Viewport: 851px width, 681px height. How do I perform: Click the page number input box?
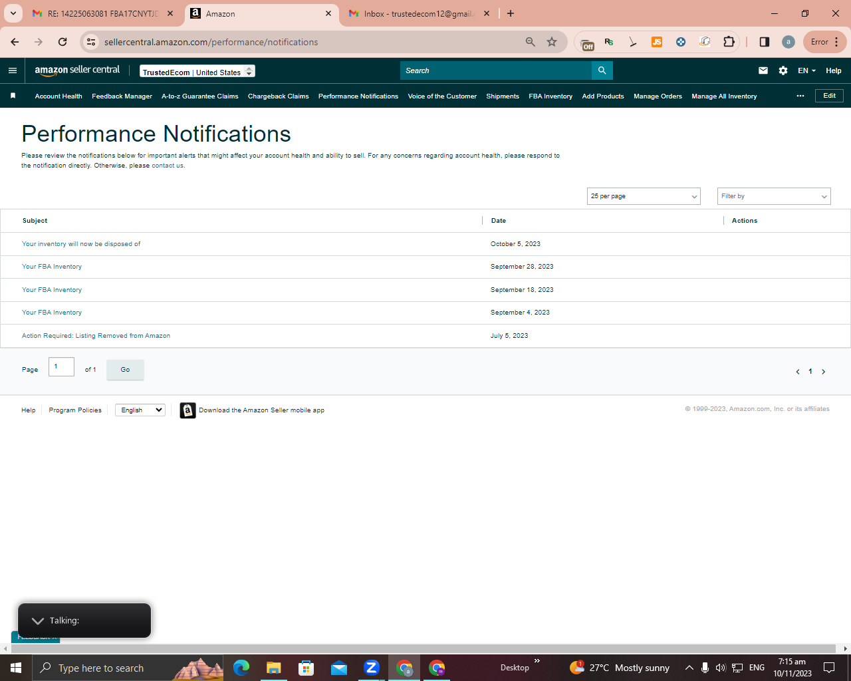61,366
